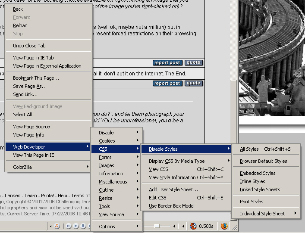This screenshot has width=305, height=233.
Task: Choose Reload in the context menu
Action: pyautogui.click(x=48, y=25)
